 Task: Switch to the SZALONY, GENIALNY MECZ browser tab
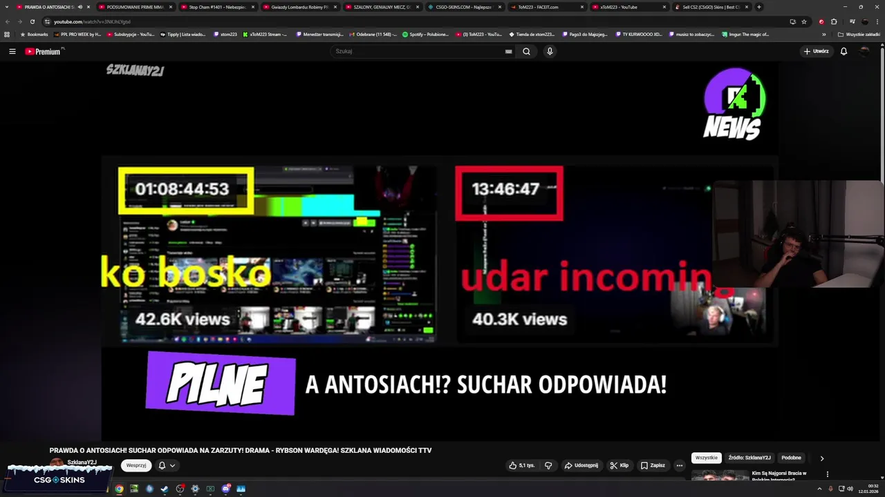[x=382, y=7]
